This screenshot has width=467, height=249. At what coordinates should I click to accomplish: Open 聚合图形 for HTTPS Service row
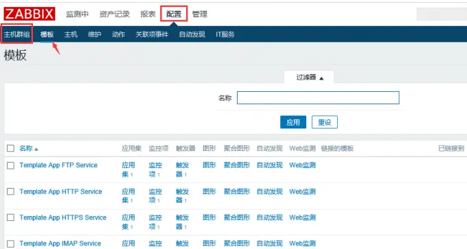click(237, 217)
